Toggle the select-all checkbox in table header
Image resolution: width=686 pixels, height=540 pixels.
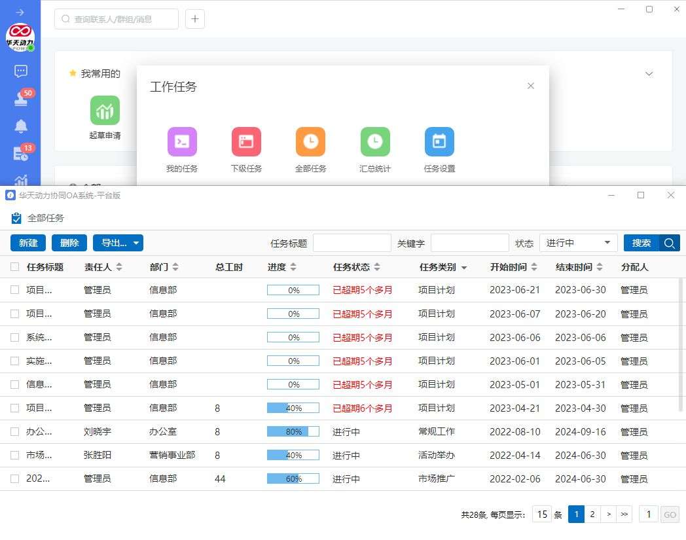point(14,267)
